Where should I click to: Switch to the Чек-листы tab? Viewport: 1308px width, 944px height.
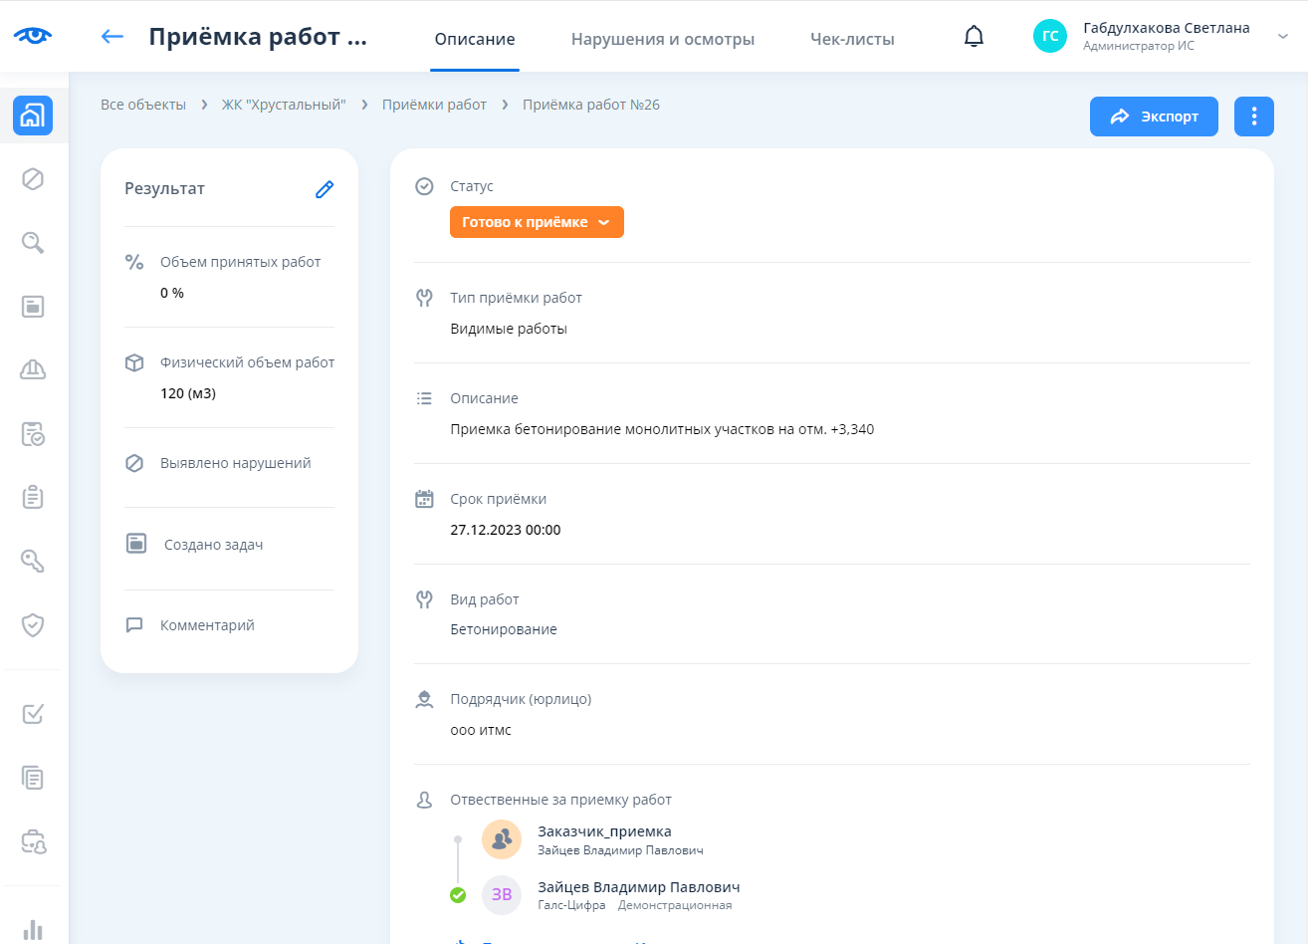tap(852, 40)
